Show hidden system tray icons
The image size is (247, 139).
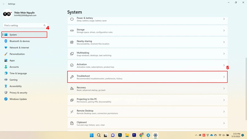click(x=196, y=135)
